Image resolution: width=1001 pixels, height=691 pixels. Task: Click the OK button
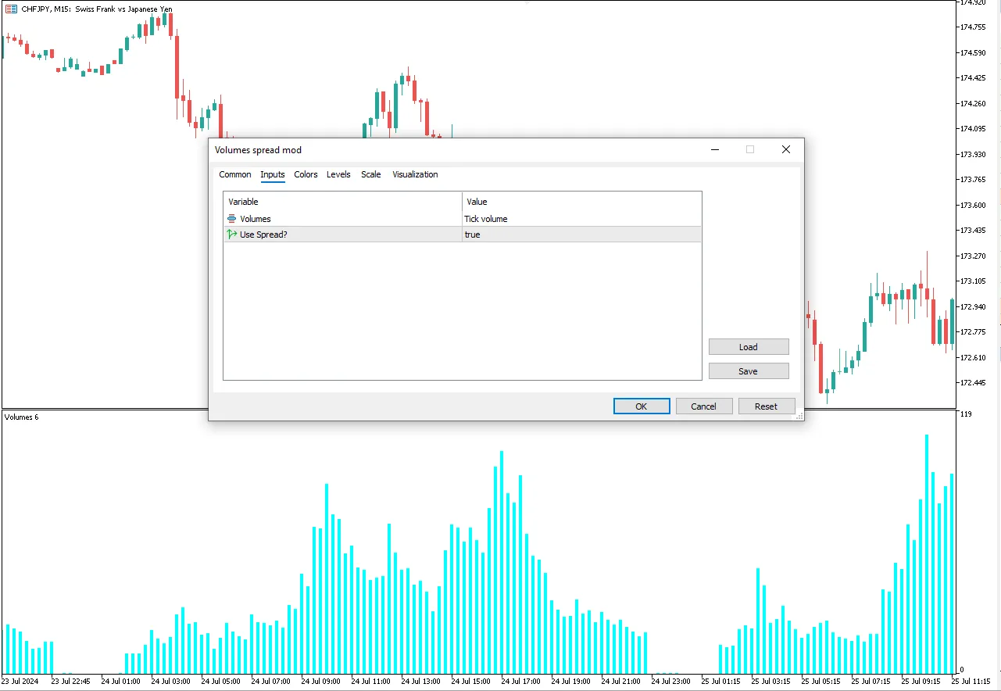[x=642, y=406]
